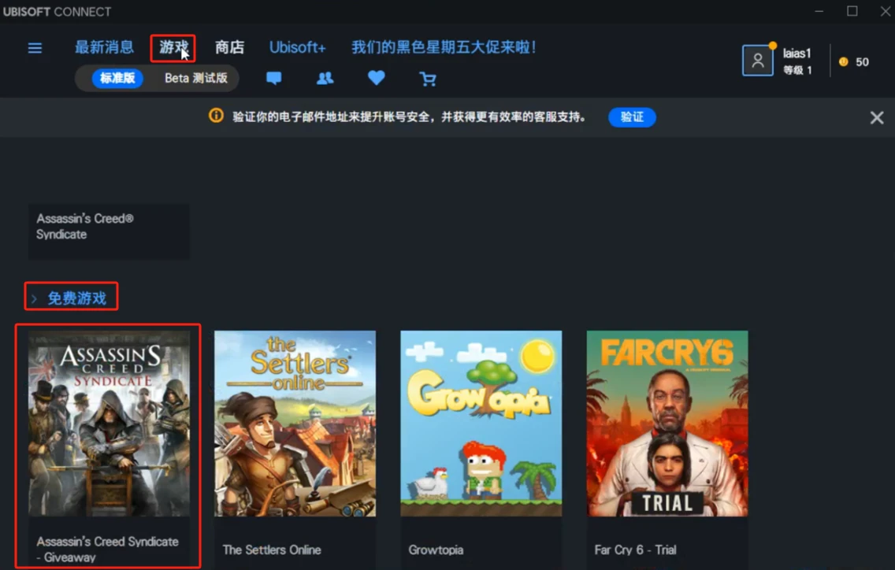Open the chat messages icon
The width and height of the screenshot is (895, 570).
274,78
